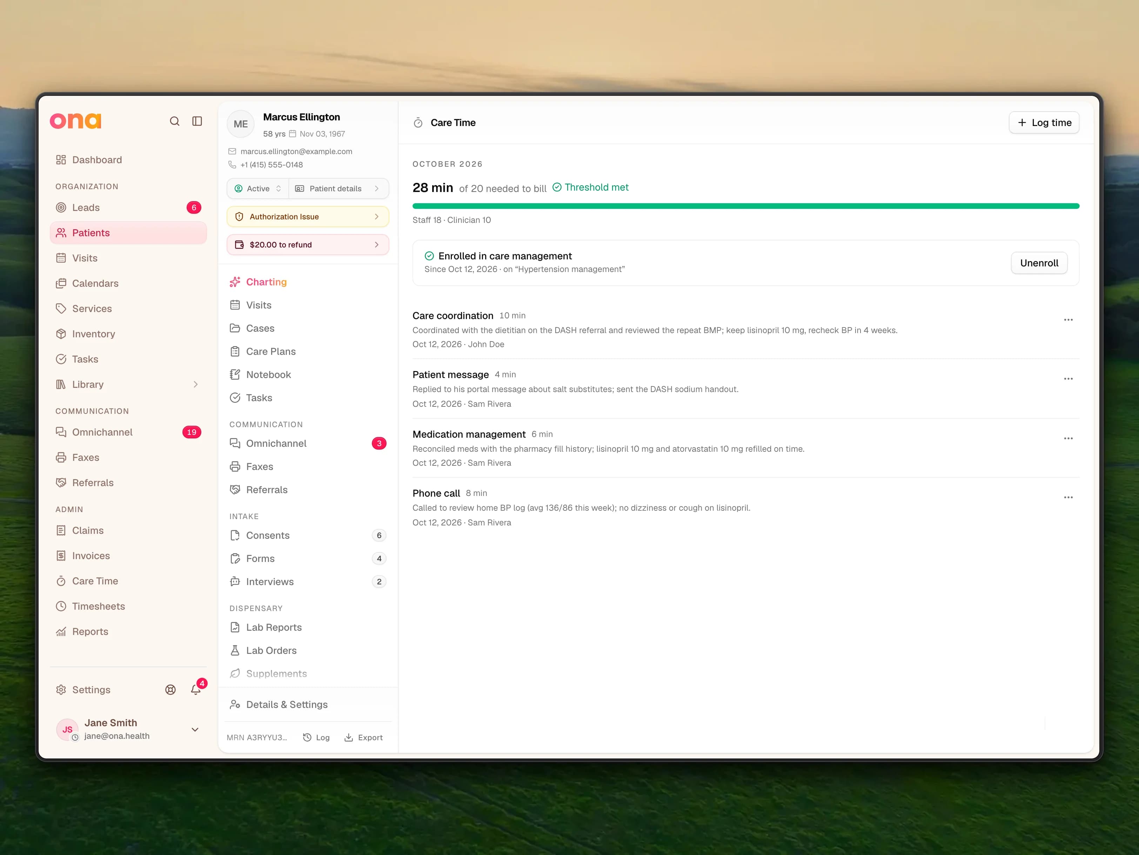Unenroll patient from care management
Viewport: 1139px width, 855px height.
(1039, 263)
